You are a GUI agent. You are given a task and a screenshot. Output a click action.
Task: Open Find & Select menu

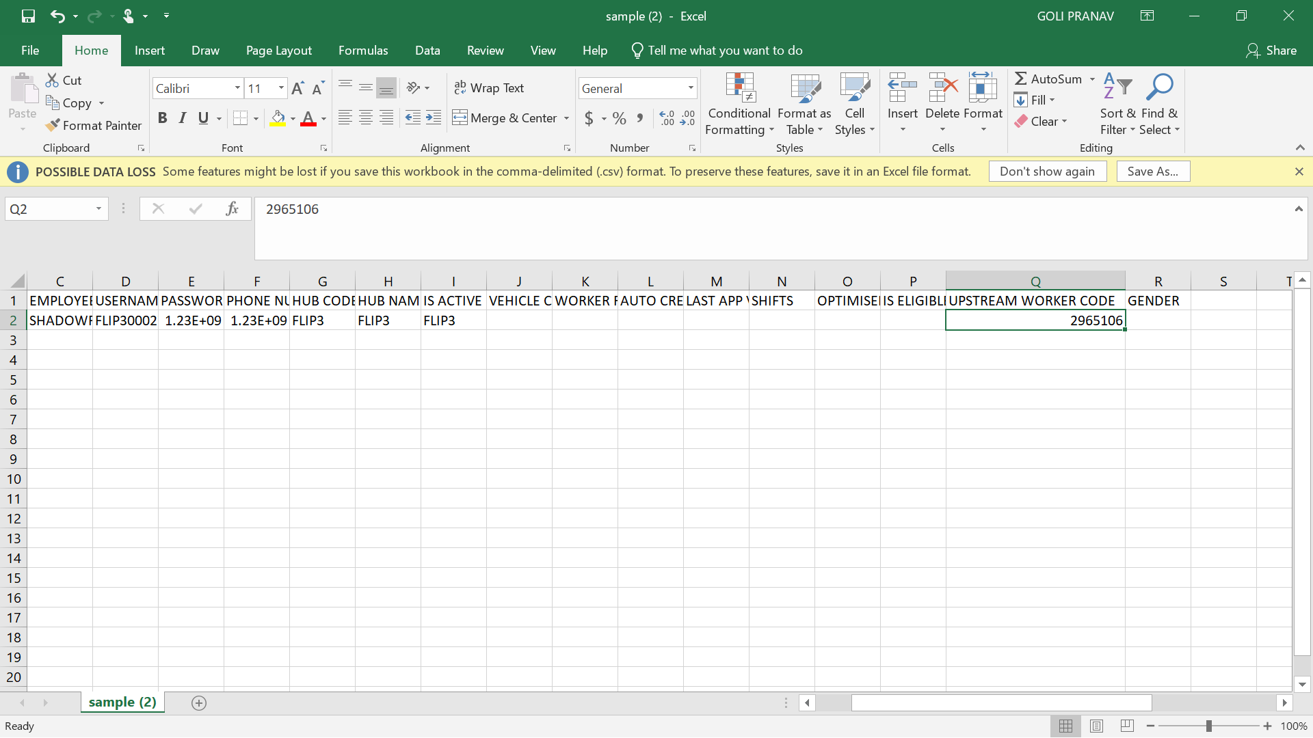[1160, 104]
